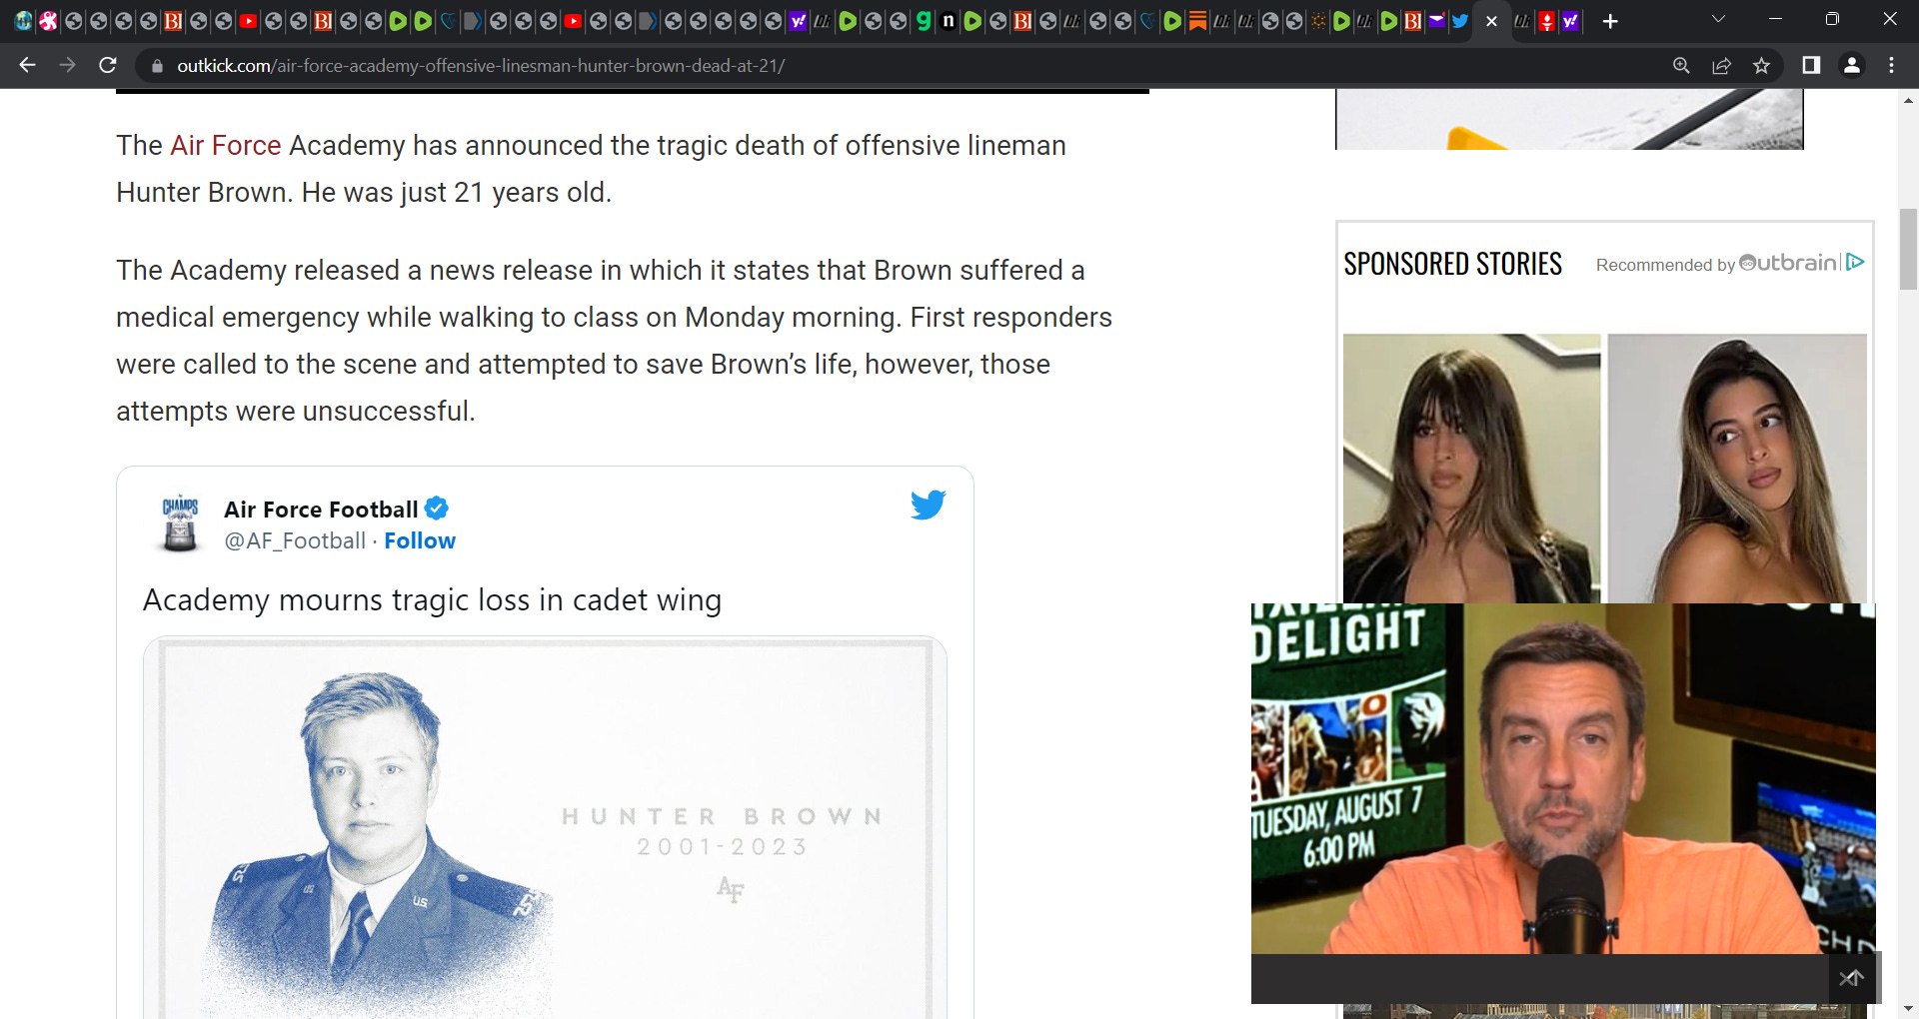The height and width of the screenshot is (1019, 1919).
Task: Open the Chrome three-dot menu
Action: pyautogui.click(x=1891, y=65)
